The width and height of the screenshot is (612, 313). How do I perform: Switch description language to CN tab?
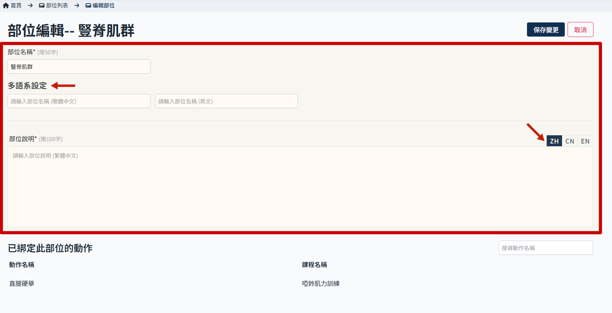pos(569,141)
